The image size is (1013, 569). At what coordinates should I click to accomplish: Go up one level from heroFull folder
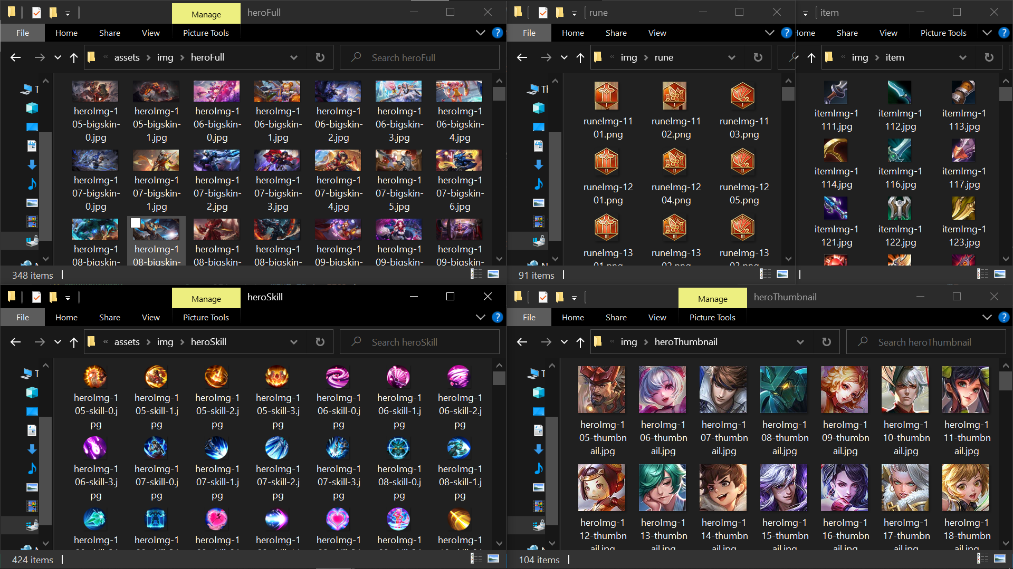[x=74, y=57]
